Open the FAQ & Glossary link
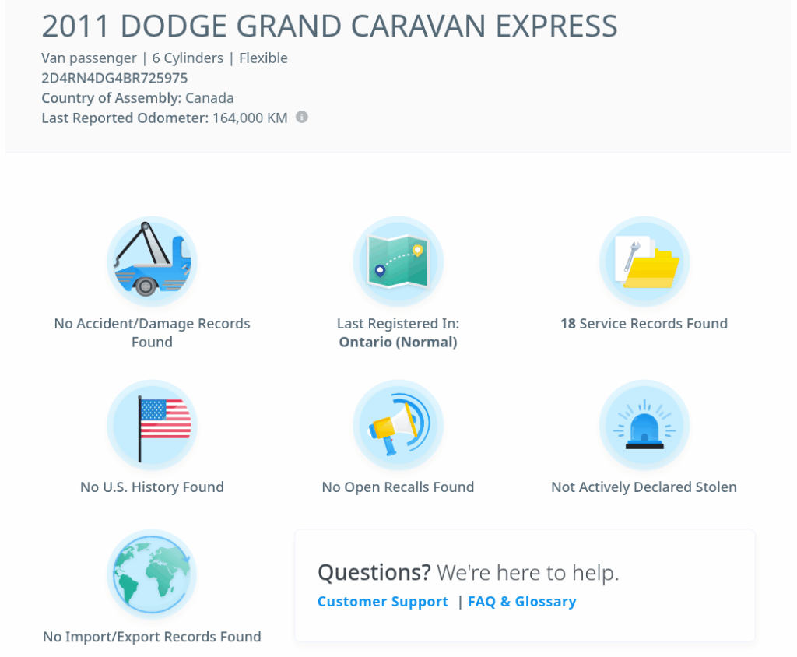 521,602
